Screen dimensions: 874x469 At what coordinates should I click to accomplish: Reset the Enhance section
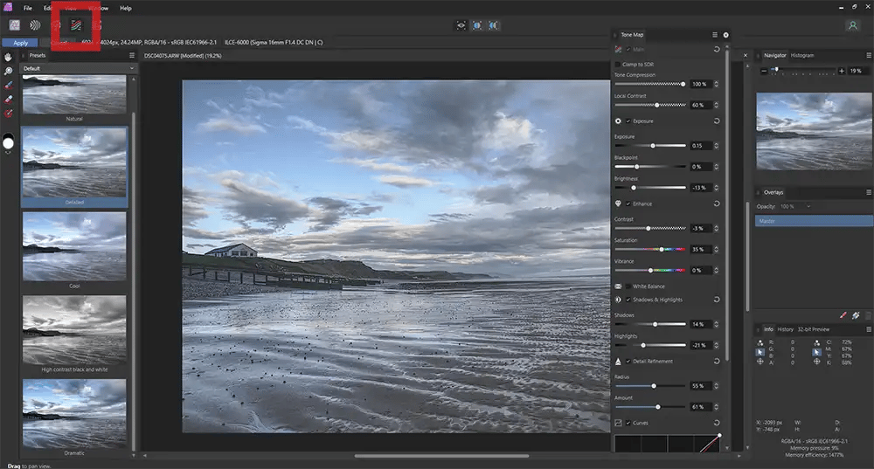click(717, 203)
